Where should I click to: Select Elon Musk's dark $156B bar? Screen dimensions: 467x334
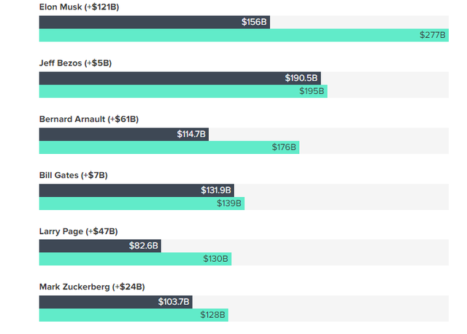(154, 23)
